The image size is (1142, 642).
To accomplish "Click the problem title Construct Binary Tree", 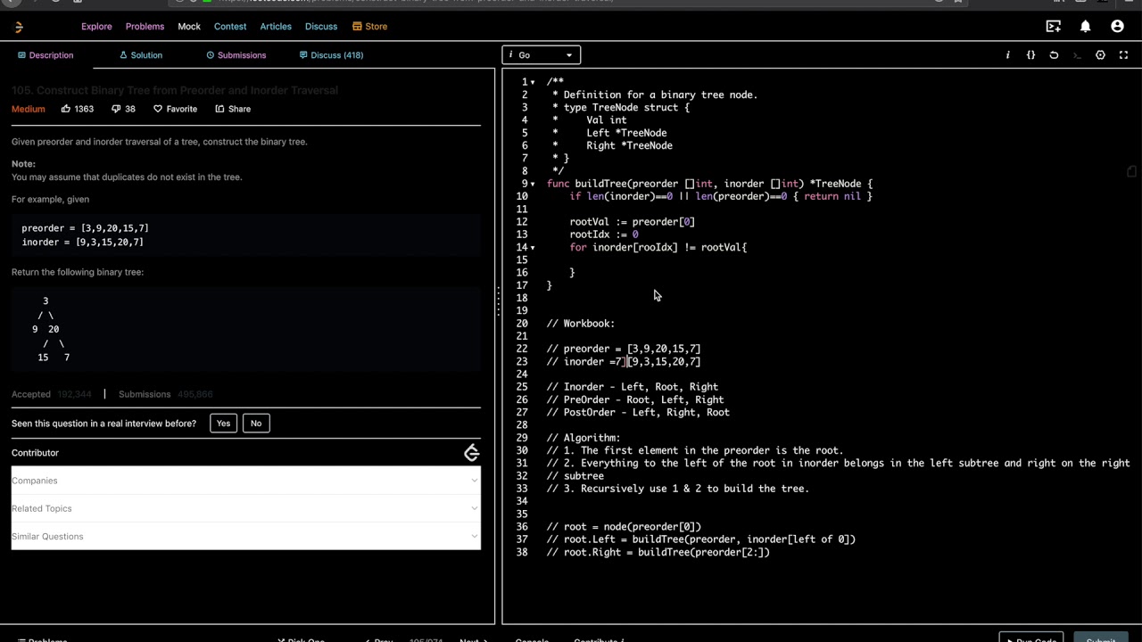I will point(175,90).
